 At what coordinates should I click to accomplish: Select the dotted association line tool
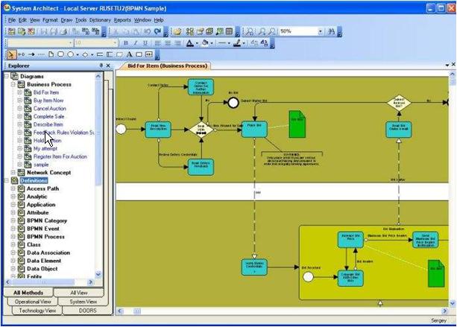[x=41, y=54]
